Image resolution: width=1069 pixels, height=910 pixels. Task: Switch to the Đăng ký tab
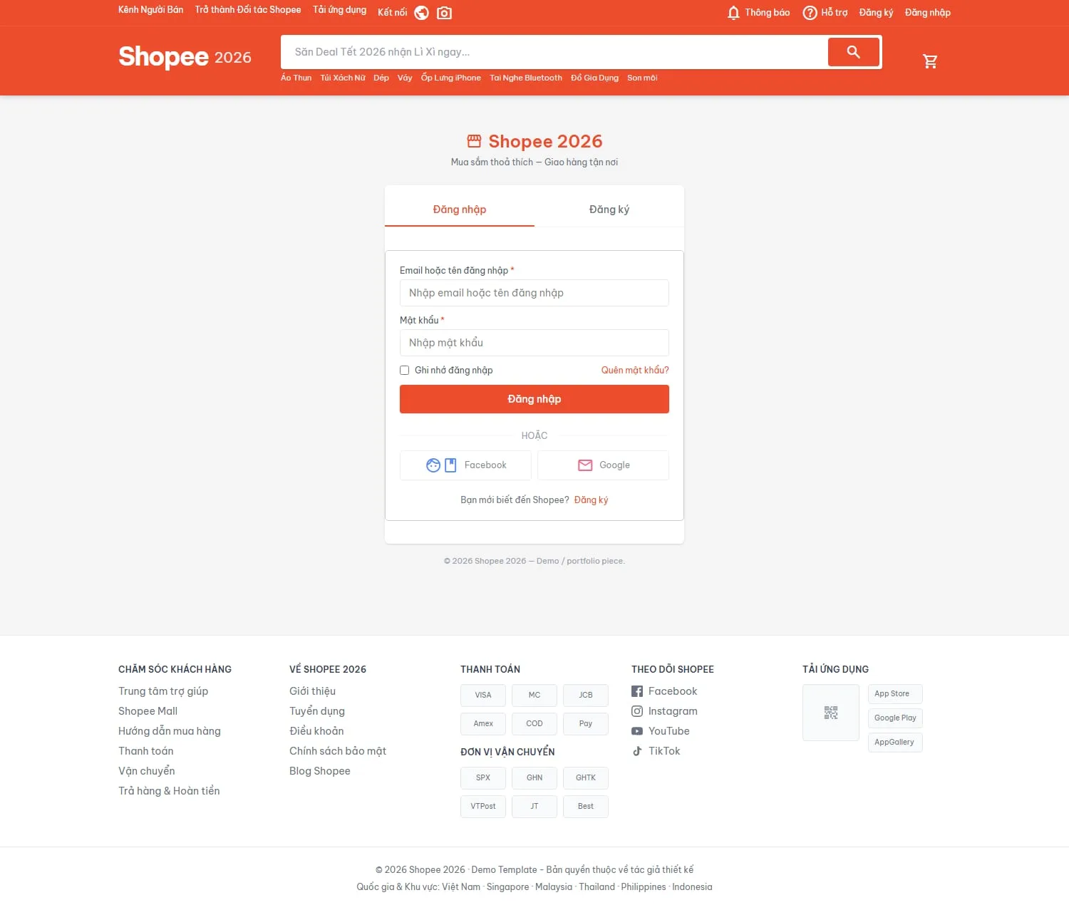pyautogui.click(x=609, y=210)
